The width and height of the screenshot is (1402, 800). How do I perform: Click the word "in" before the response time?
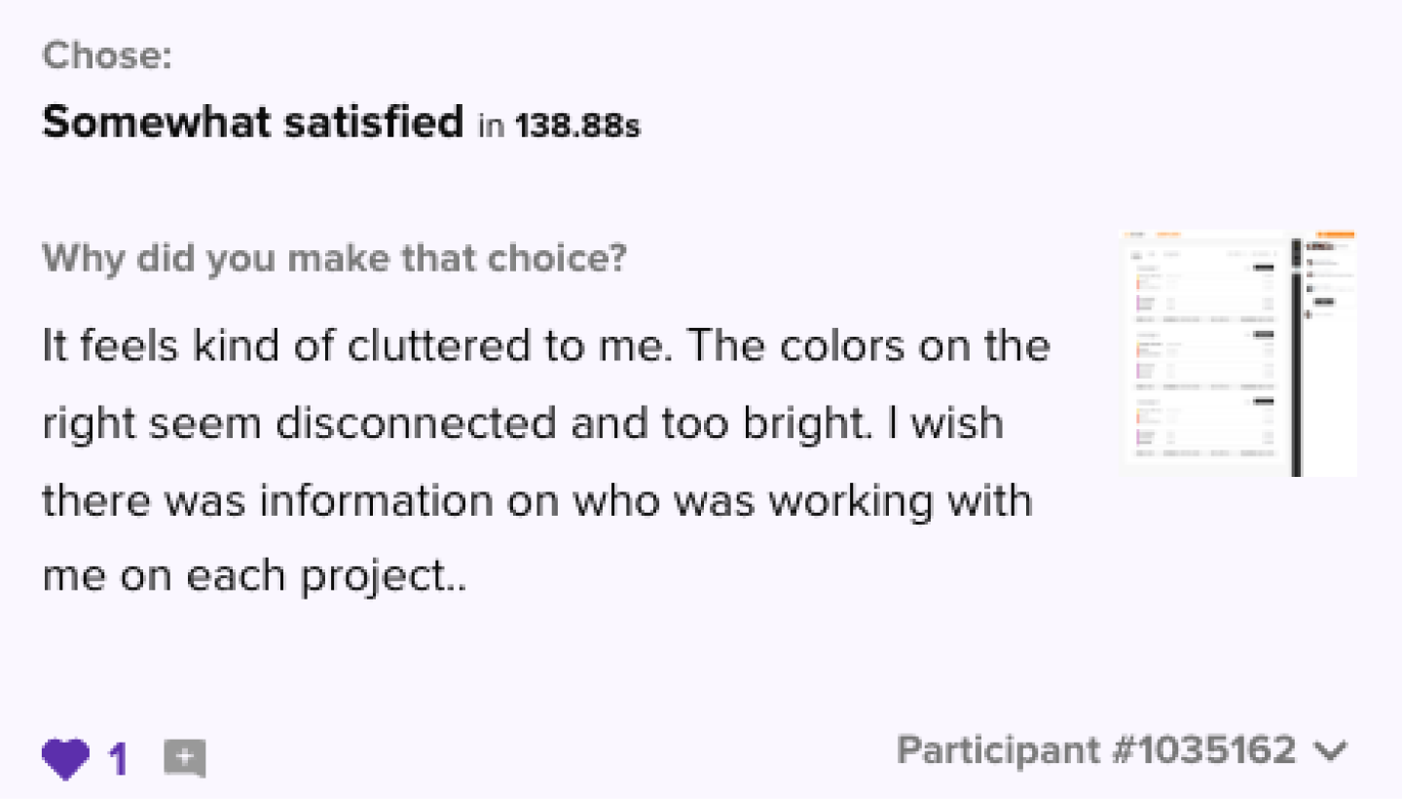(x=491, y=127)
